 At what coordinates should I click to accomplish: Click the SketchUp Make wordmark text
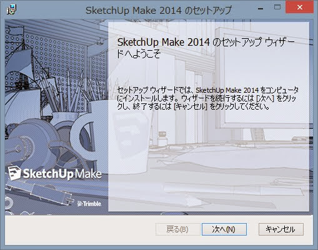62,174
